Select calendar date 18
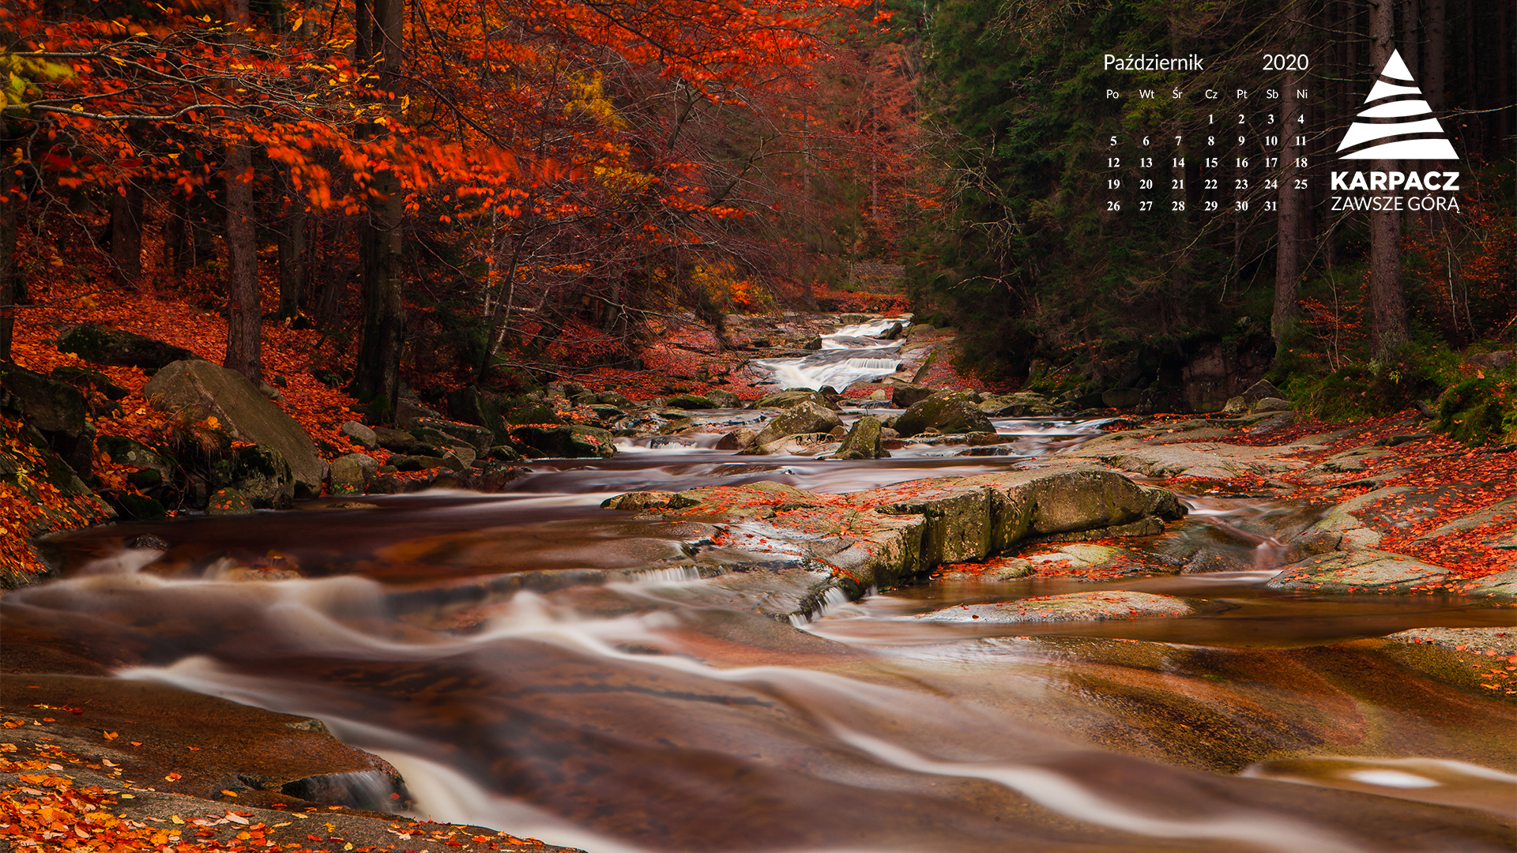1517x853 pixels. pos(1301,163)
